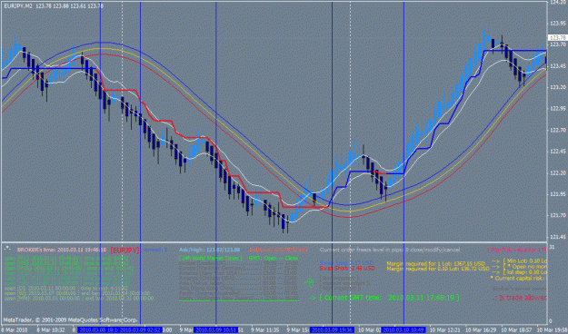This screenshot has height=334, width=568.
Task: Click Margin required for 1 Lot: 1367.15 USD
Action: [436, 264]
